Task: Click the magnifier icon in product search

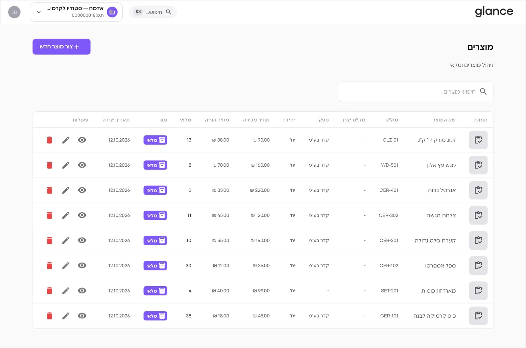Action: pos(483,92)
